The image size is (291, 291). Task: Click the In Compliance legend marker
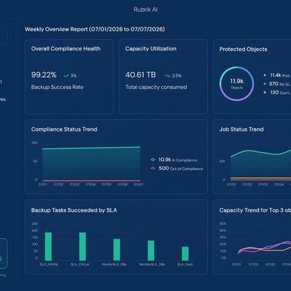pos(153,160)
